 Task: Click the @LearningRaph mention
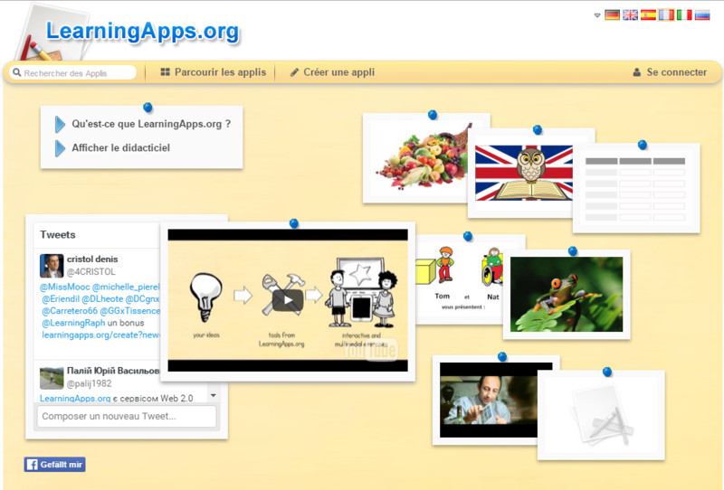[x=73, y=323]
